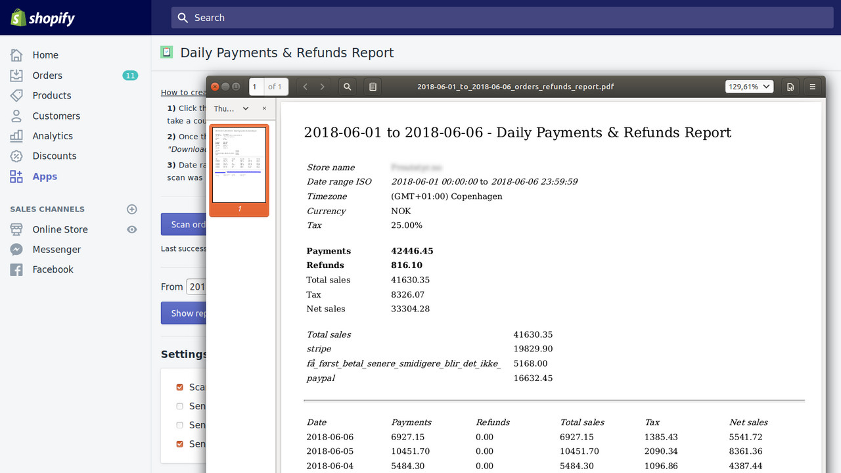Screen dimensions: 841x473
Task: Go to previous page in PDF viewer
Action: pos(306,87)
